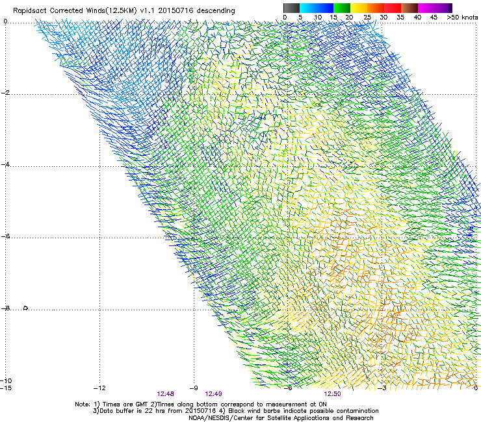The width and height of the screenshot is (481, 422).
Task: Click the cyan 5-10 knots legend segment
Action: pos(307,8)
